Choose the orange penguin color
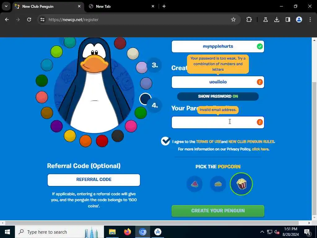The height and width of the screenshot is (238, 317). coord(85,141)
